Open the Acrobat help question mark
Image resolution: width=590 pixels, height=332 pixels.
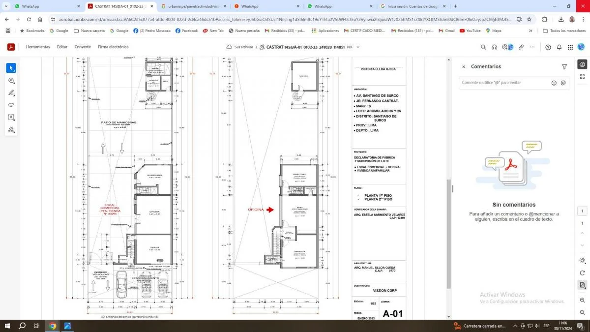(548, 47)
